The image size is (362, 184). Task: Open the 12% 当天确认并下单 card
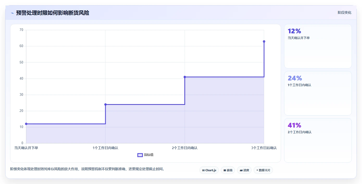click(318, 46)
